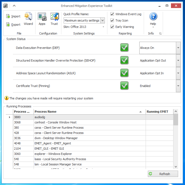Screen dimensions: 185x185
Task: Click the Maximum security settings field
Action: click(82, 20)
